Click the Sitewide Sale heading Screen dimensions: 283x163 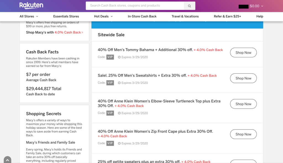pyautogui.click(x=111, y=35)
